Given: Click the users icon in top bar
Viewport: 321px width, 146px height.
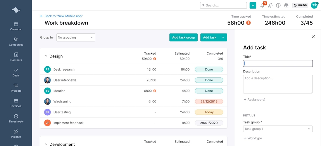Looking at the screenshot, I should [x=270, y=5].
